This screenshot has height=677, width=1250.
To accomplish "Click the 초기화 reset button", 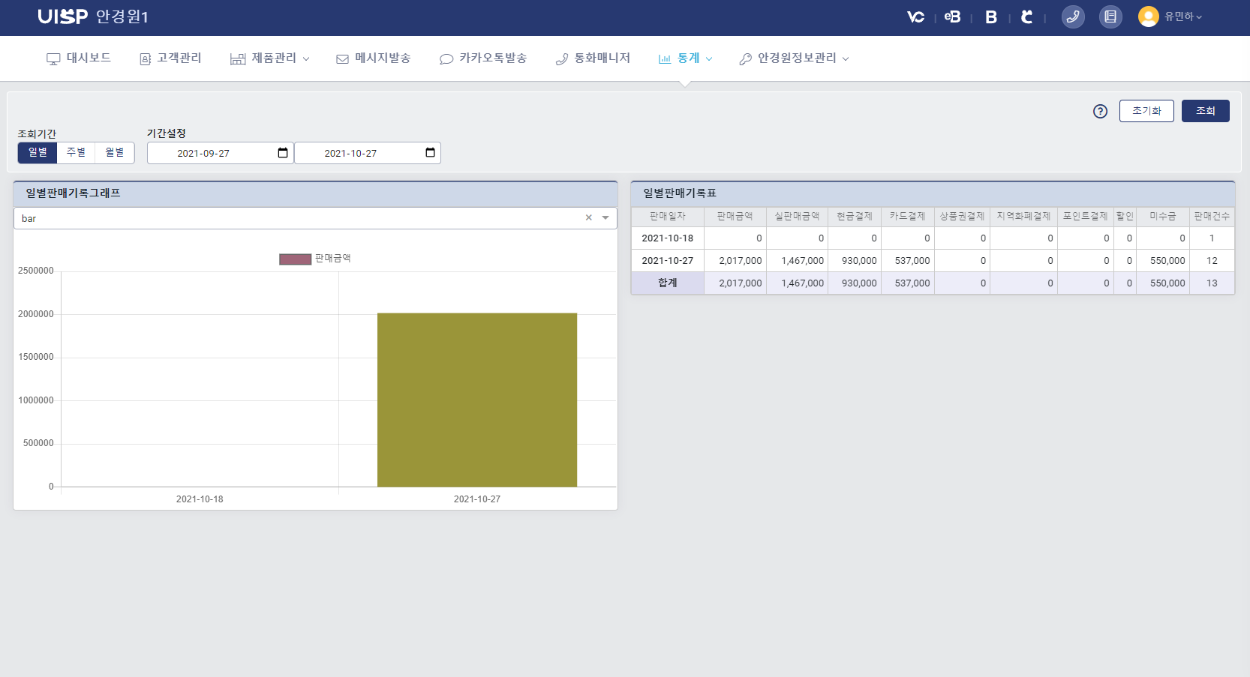I will 1146,111.
